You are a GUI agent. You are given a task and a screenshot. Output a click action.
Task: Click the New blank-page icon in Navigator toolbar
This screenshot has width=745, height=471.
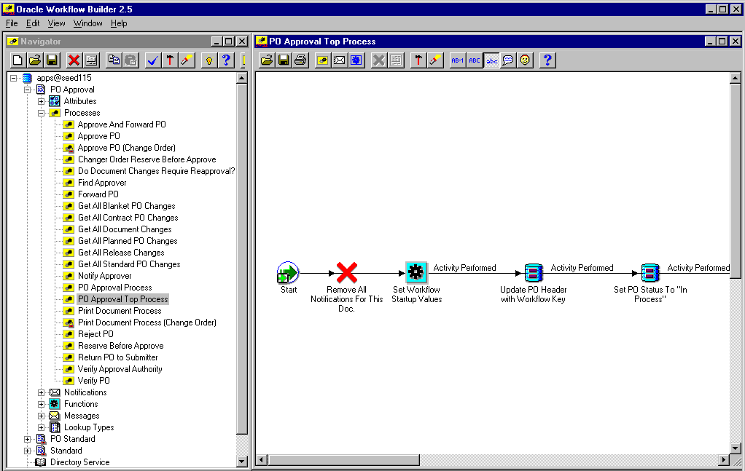[17, 60]
